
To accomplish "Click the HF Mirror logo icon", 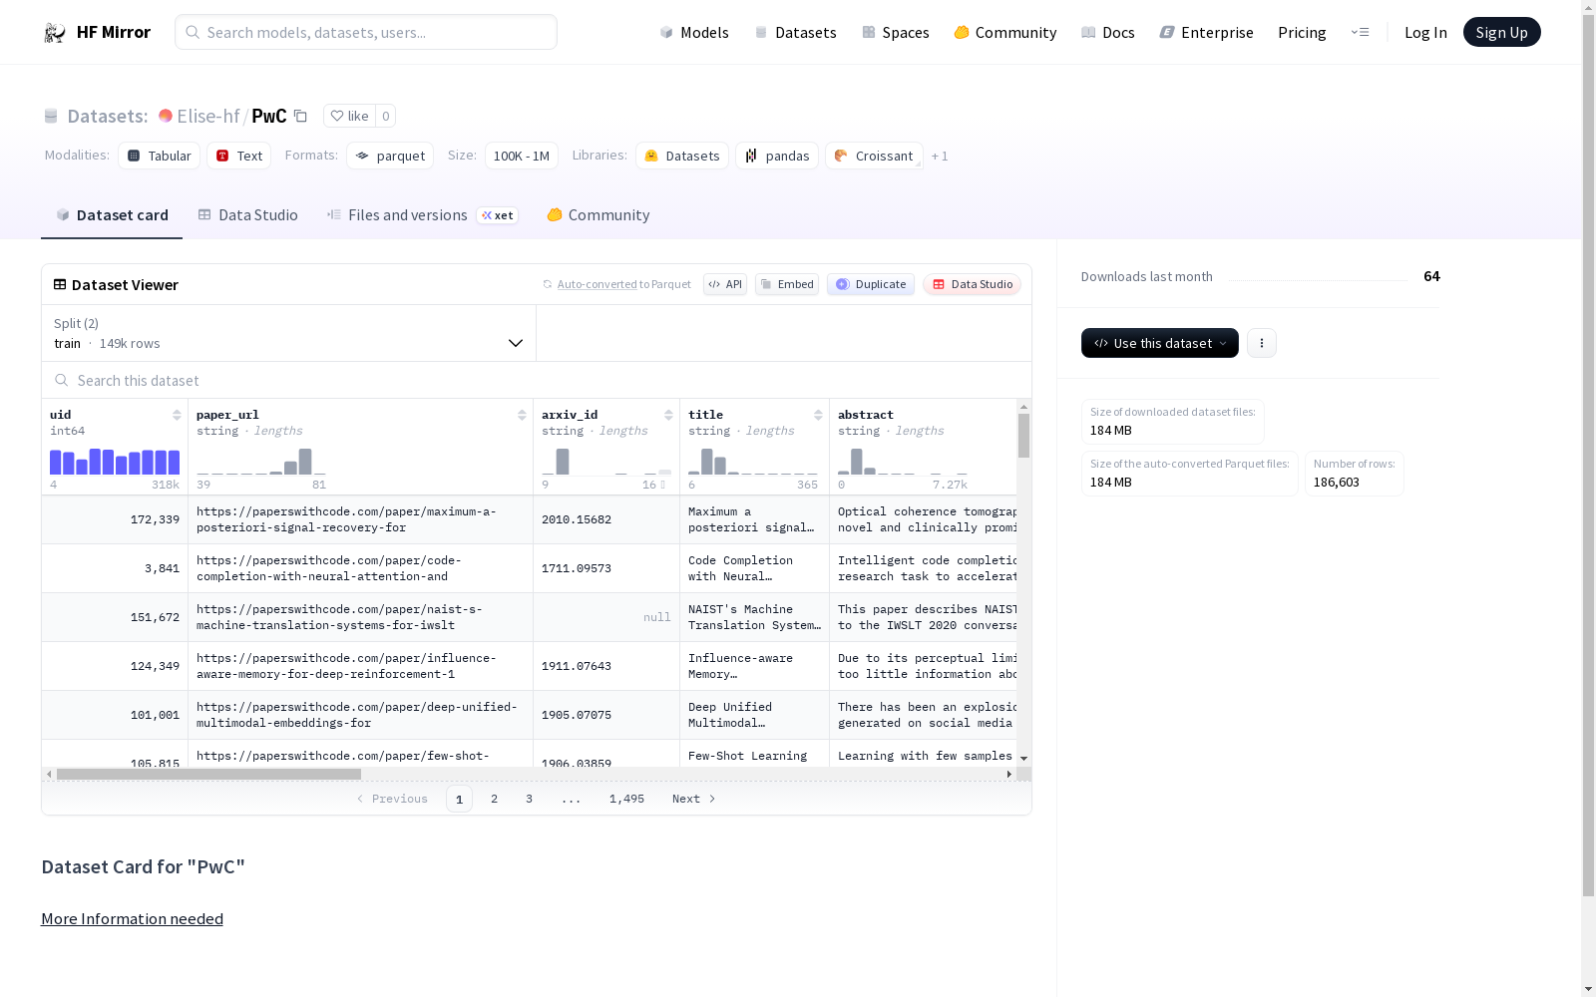I will pos(55,33).
